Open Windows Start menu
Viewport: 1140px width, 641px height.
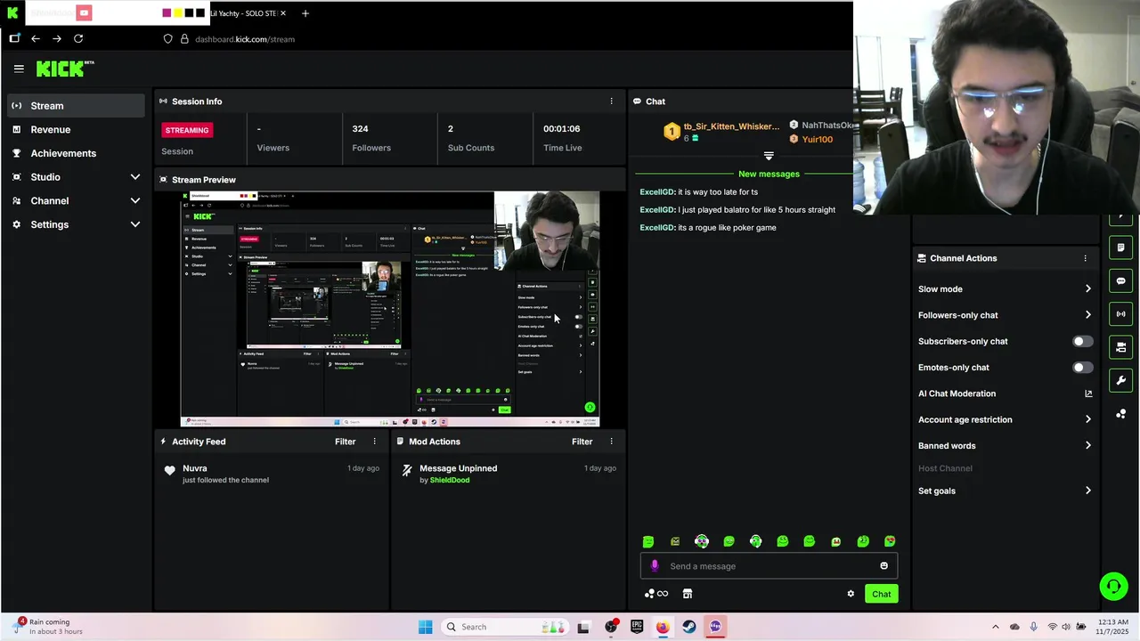(x=426, y=627)
